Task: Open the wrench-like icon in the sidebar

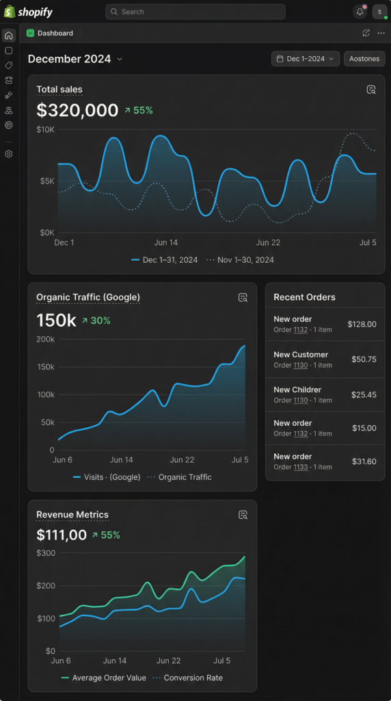Action: (x=8, y=94)
